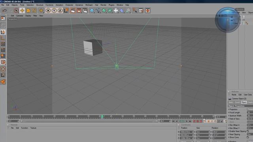Open the Animation menu

tap(59, 5)
